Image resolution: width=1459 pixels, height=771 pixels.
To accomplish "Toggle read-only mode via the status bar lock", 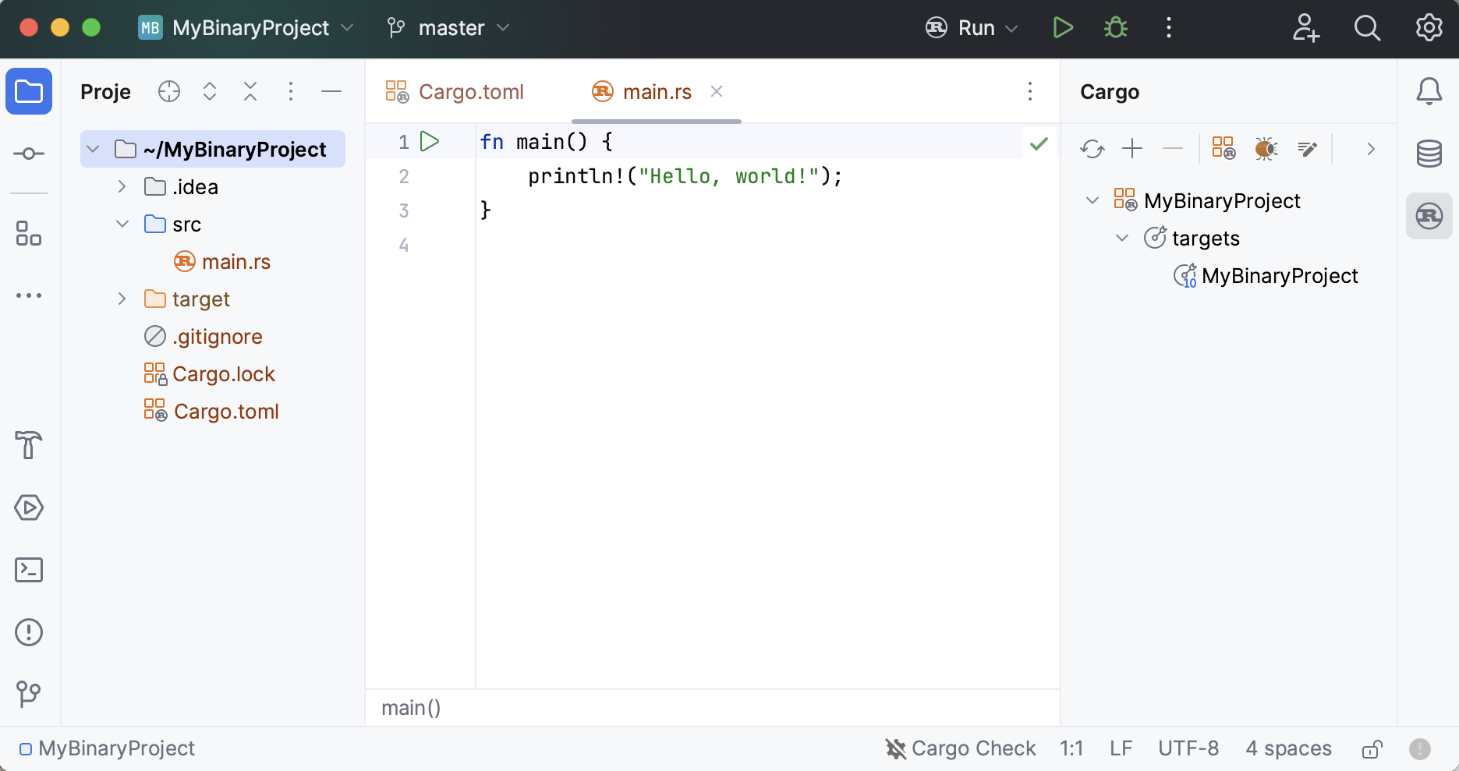I will [1372, 748].
